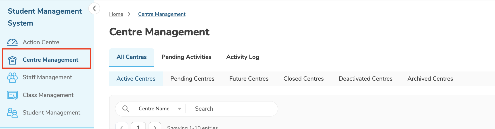Select the All Centres tab

pyautogui.click(x=132, y=57)
